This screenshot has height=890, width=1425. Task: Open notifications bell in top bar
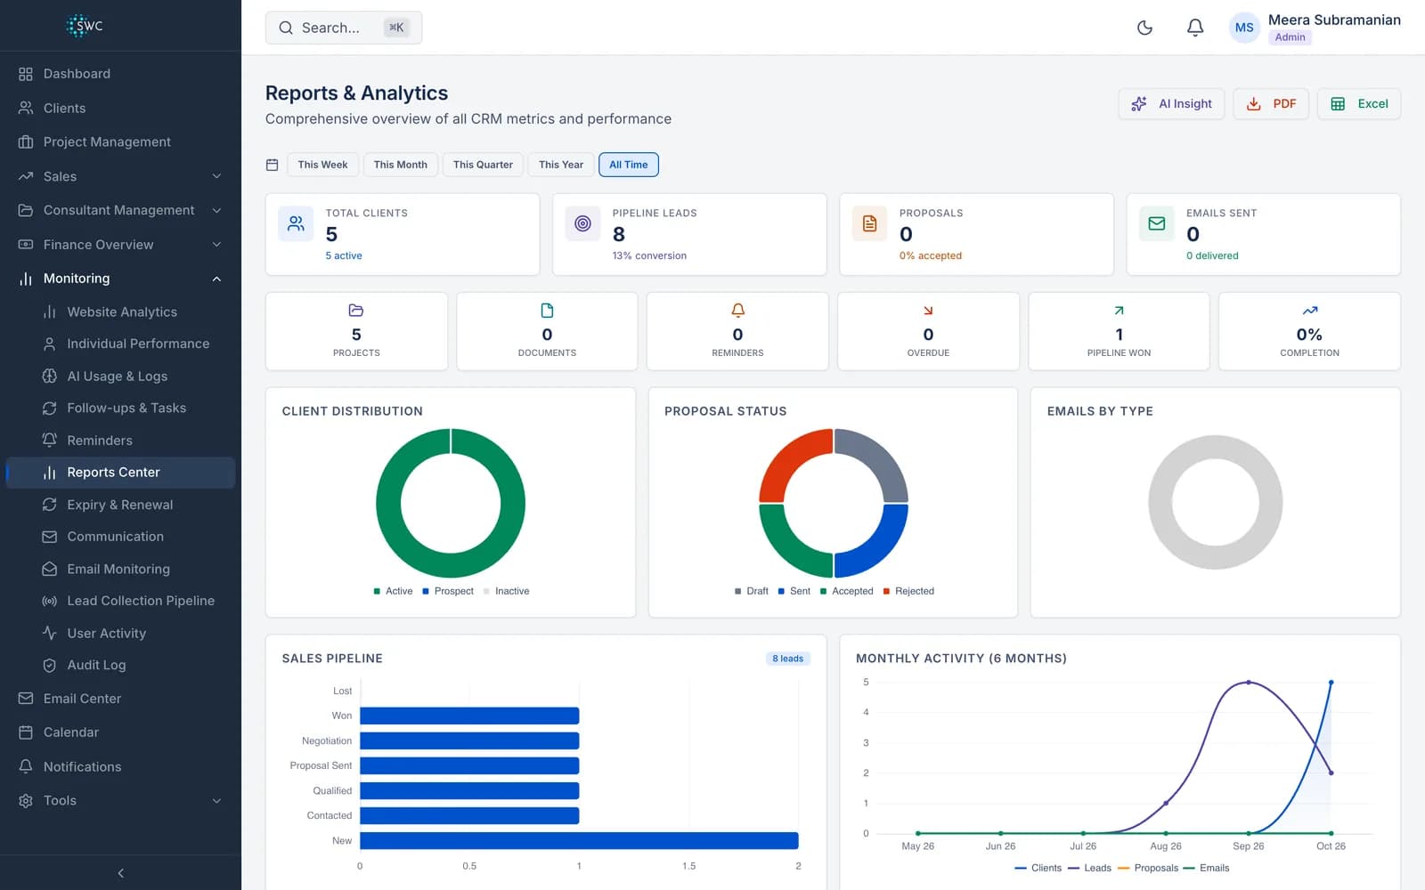coord(1195,28)
